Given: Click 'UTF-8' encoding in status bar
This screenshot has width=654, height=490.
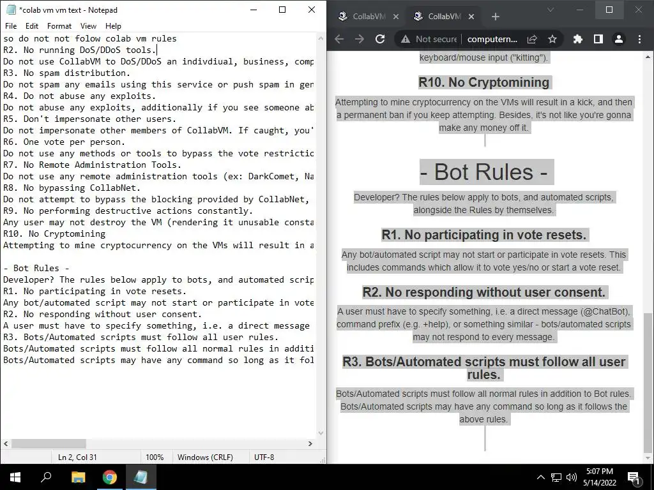Looking at the screenshot, I should pos(264,457).
